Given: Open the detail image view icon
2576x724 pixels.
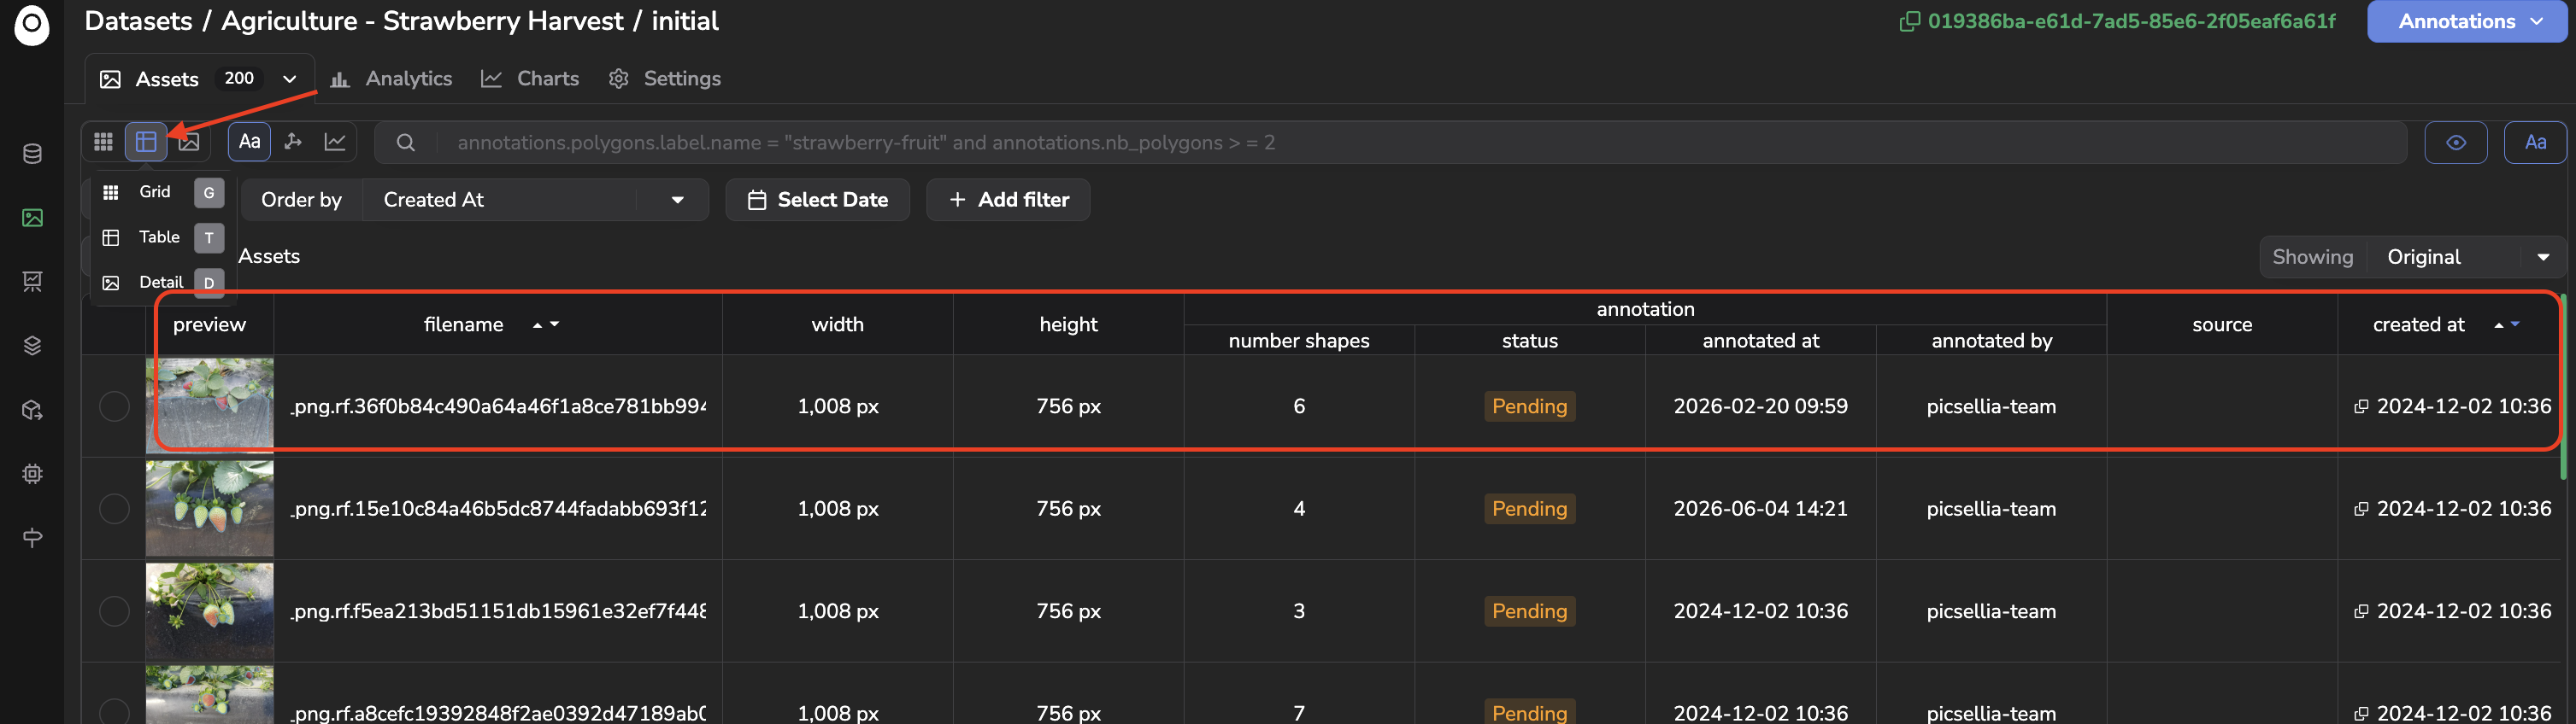Looking at the screenshot, I should [189, 142].
